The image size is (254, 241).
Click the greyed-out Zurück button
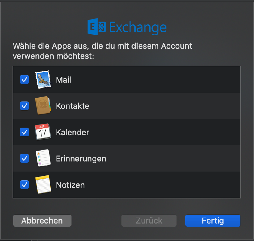tap(149, 221)
